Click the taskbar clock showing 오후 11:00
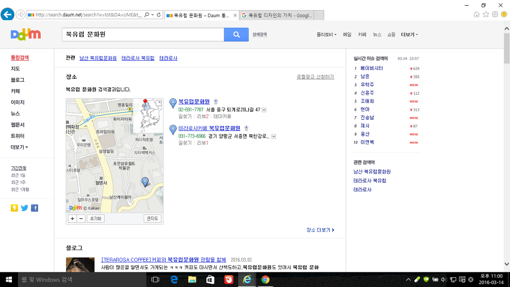510x287 pixels. point(491,280)
